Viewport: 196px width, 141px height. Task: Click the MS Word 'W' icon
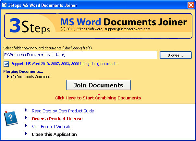(6, 64)
